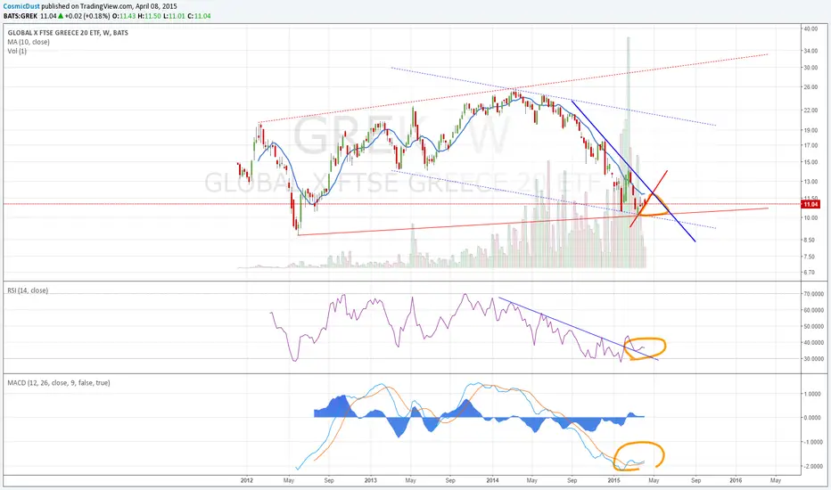Click the 30.0000 RSI scale label

[813, 359]
